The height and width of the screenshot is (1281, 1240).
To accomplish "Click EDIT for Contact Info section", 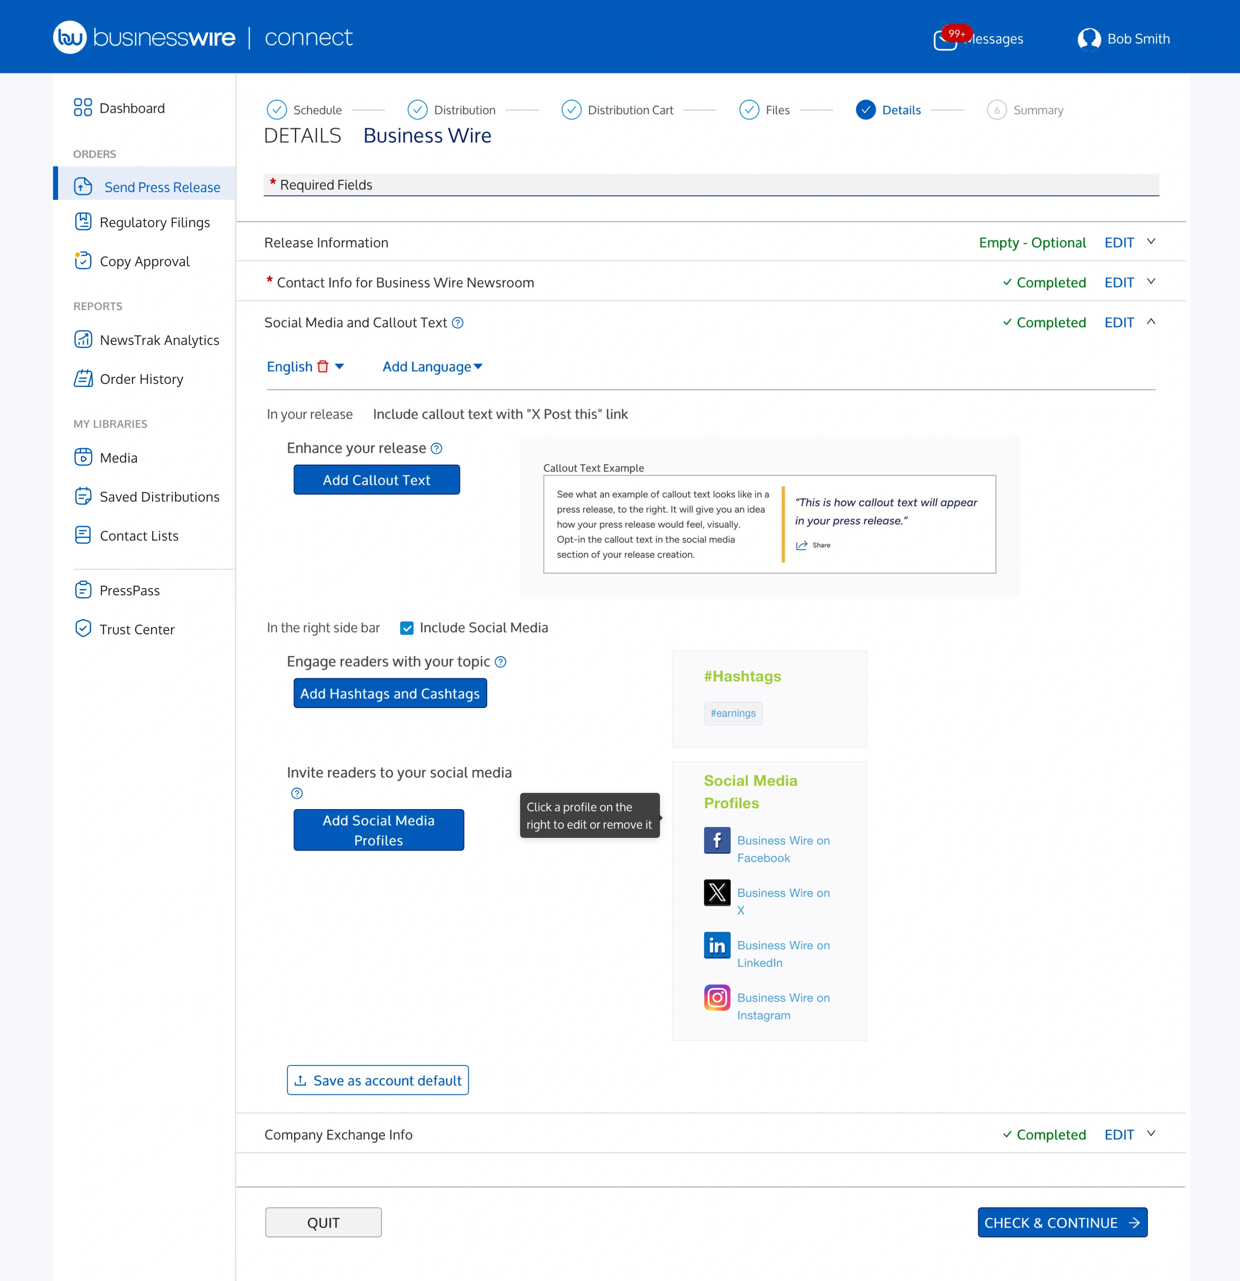I will click(1119, 282).
